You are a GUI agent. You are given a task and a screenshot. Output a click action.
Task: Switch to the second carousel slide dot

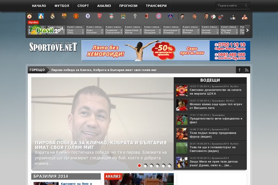(145, 166)
